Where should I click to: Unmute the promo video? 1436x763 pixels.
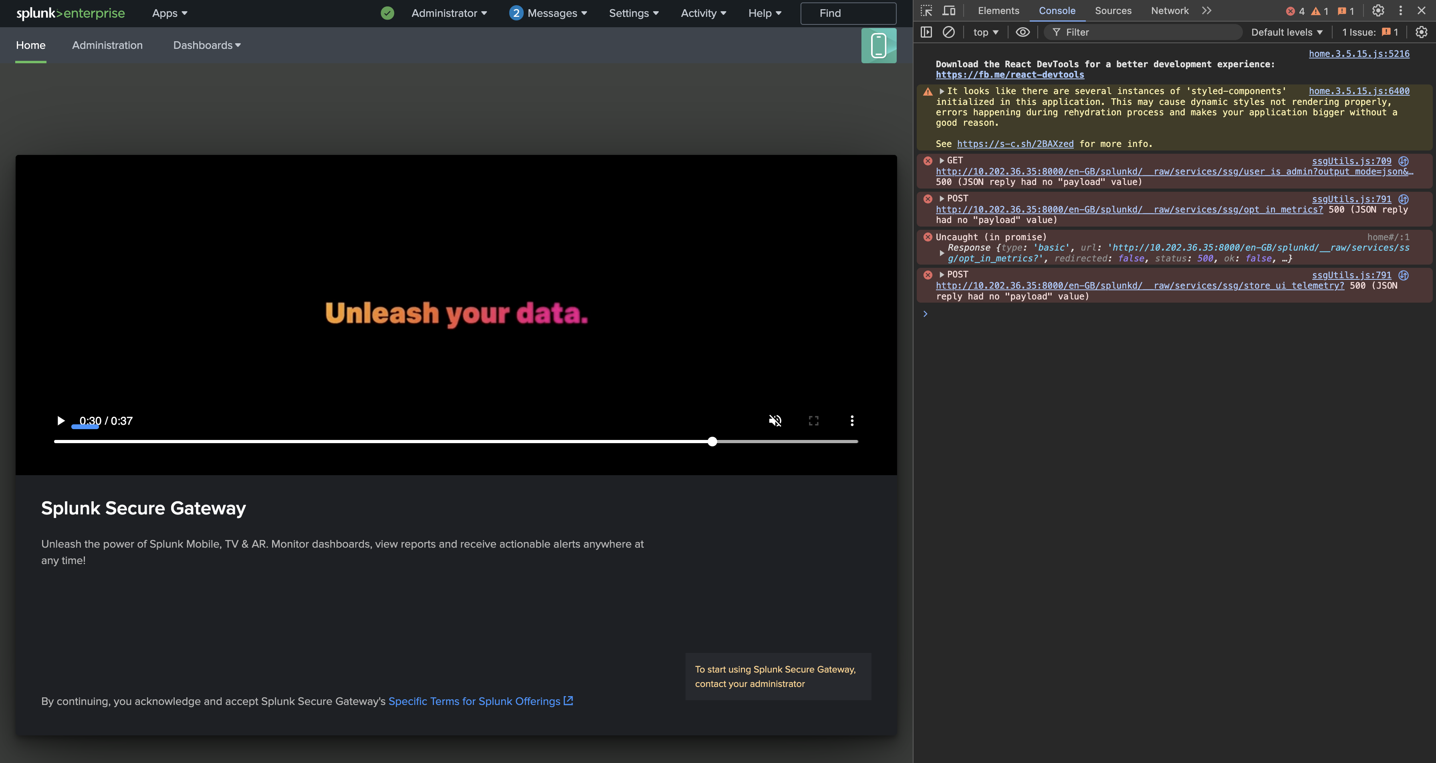[775, 420]
